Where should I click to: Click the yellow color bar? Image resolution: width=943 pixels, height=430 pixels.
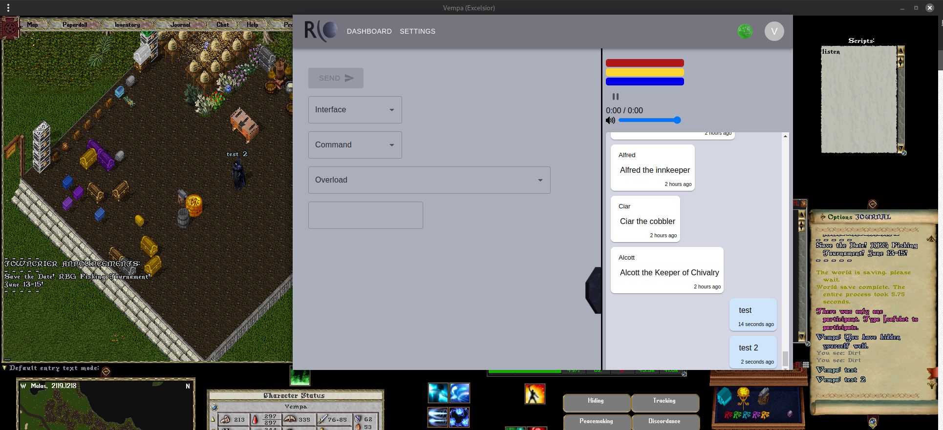point(645,72)
